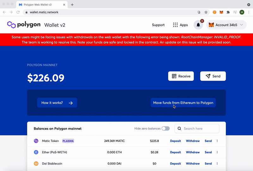Viewport: 253px width, 171px height.
Task: Expand the Account 34b5 dropdown
Action: tap(242, 25)
